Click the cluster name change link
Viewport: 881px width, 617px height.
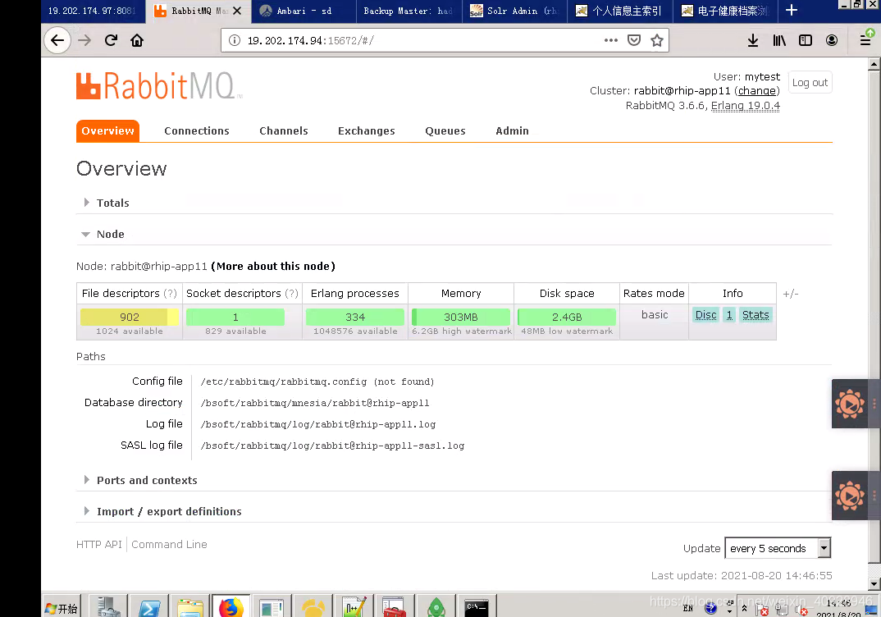point(757,90)
